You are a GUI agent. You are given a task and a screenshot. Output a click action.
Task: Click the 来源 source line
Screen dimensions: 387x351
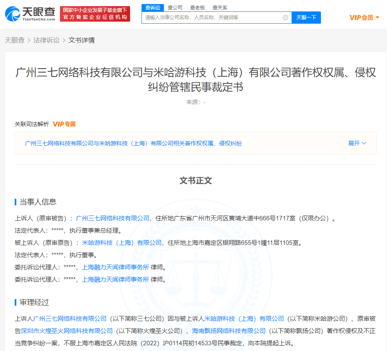pos(196,102)
